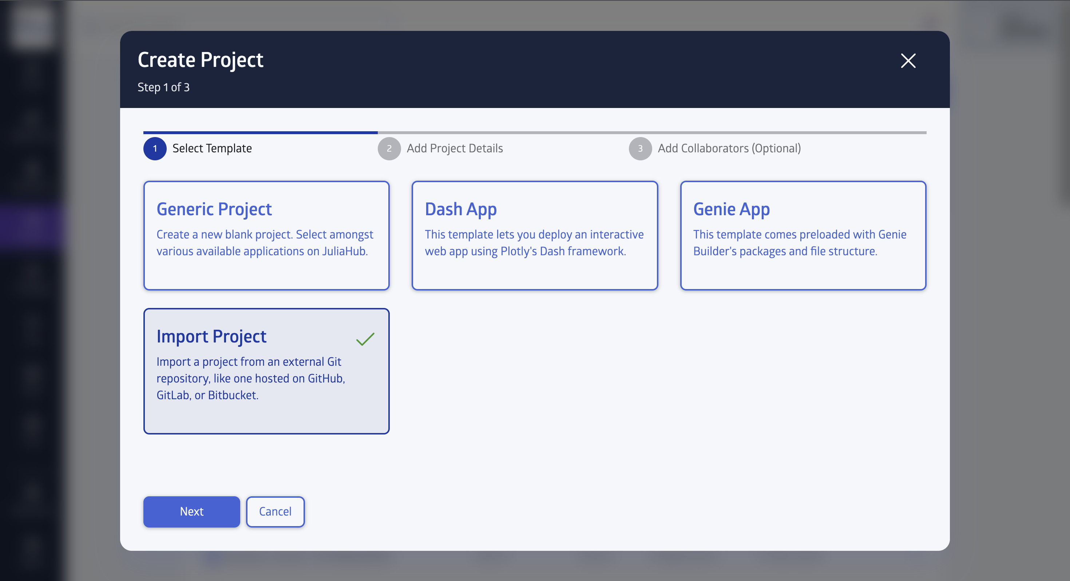The width and height of the screenshot is (1070, 581).
Task: Cancel the project creation
Action: (x=275, y=511)
